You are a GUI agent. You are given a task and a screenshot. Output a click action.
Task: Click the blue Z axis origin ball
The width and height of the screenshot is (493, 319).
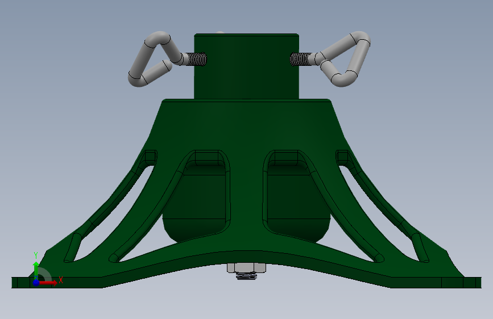36,283
